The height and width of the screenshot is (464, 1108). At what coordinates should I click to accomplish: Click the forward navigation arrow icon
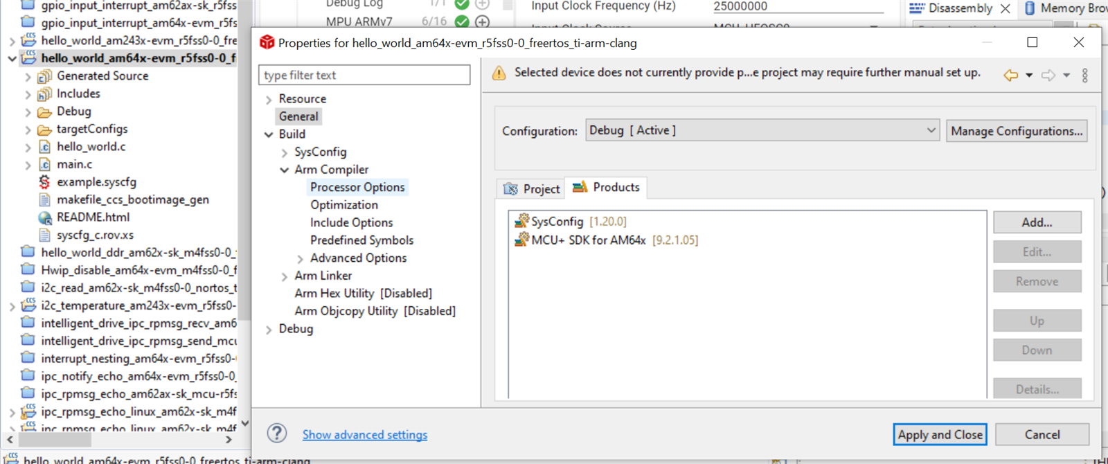1048,75
